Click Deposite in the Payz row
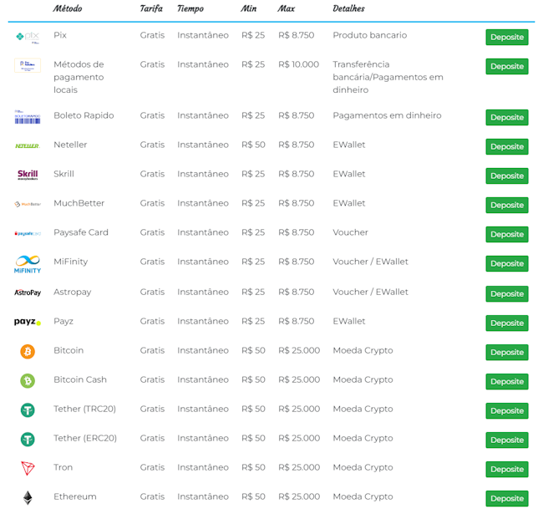Image resolution: width=543 pixels, height=509 pixels. (x=507, y=323)
